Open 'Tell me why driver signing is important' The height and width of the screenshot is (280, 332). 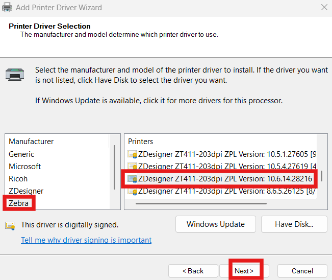point(86,240)
